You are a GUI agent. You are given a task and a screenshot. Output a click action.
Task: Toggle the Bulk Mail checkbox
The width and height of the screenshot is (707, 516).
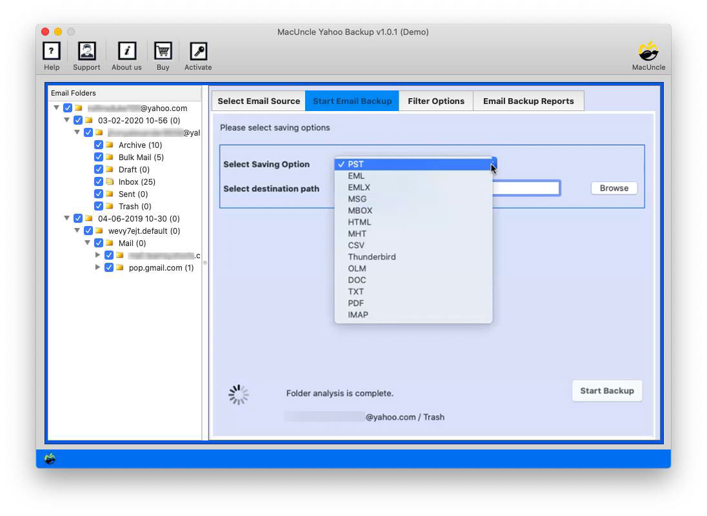(99, 157)
